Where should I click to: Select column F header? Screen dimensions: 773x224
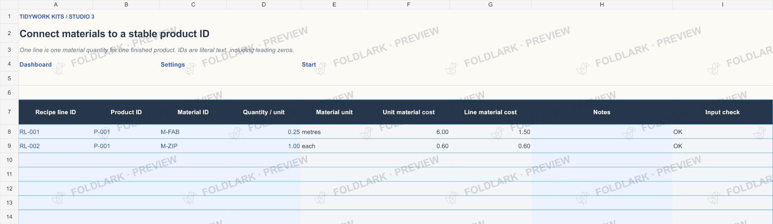click(409, 4)
